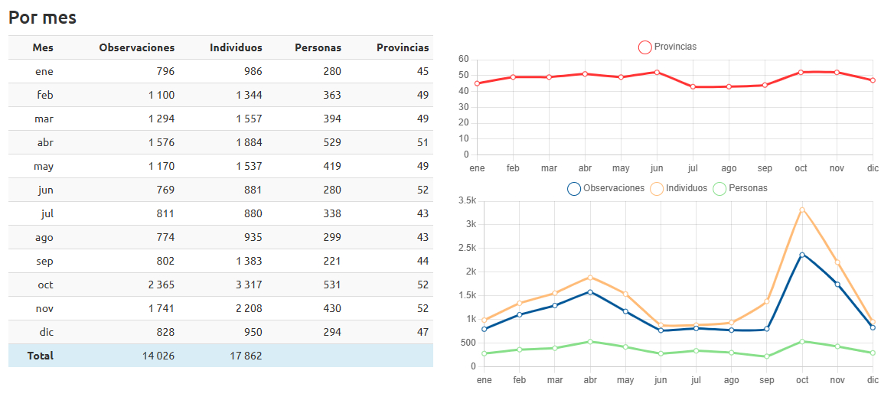This screenshot has width=894, height=400.
Task: Click the October point on Observaciones line
Action: (801, 255)
